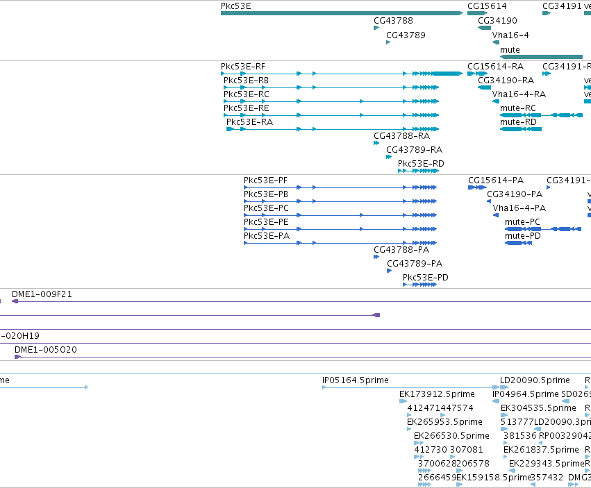
Task: Select protein Pkc53E-PE
Action: click(340, 229)
